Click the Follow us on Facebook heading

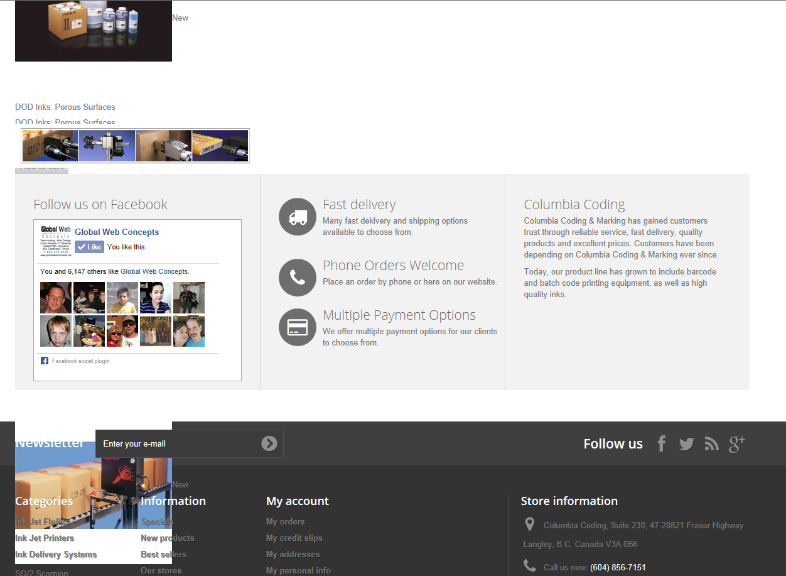pyautogui.click(x=100, y=205)
